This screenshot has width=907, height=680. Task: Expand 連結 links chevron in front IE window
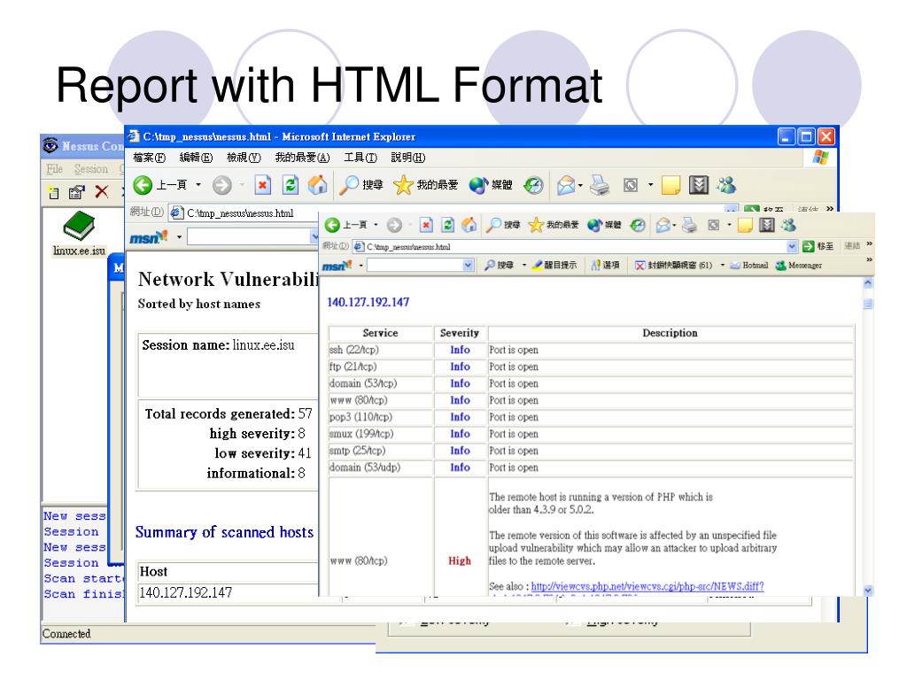click(x=870, y=244)
